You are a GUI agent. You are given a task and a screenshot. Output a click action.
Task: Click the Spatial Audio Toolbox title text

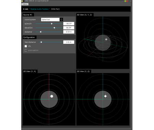(40, 9)
